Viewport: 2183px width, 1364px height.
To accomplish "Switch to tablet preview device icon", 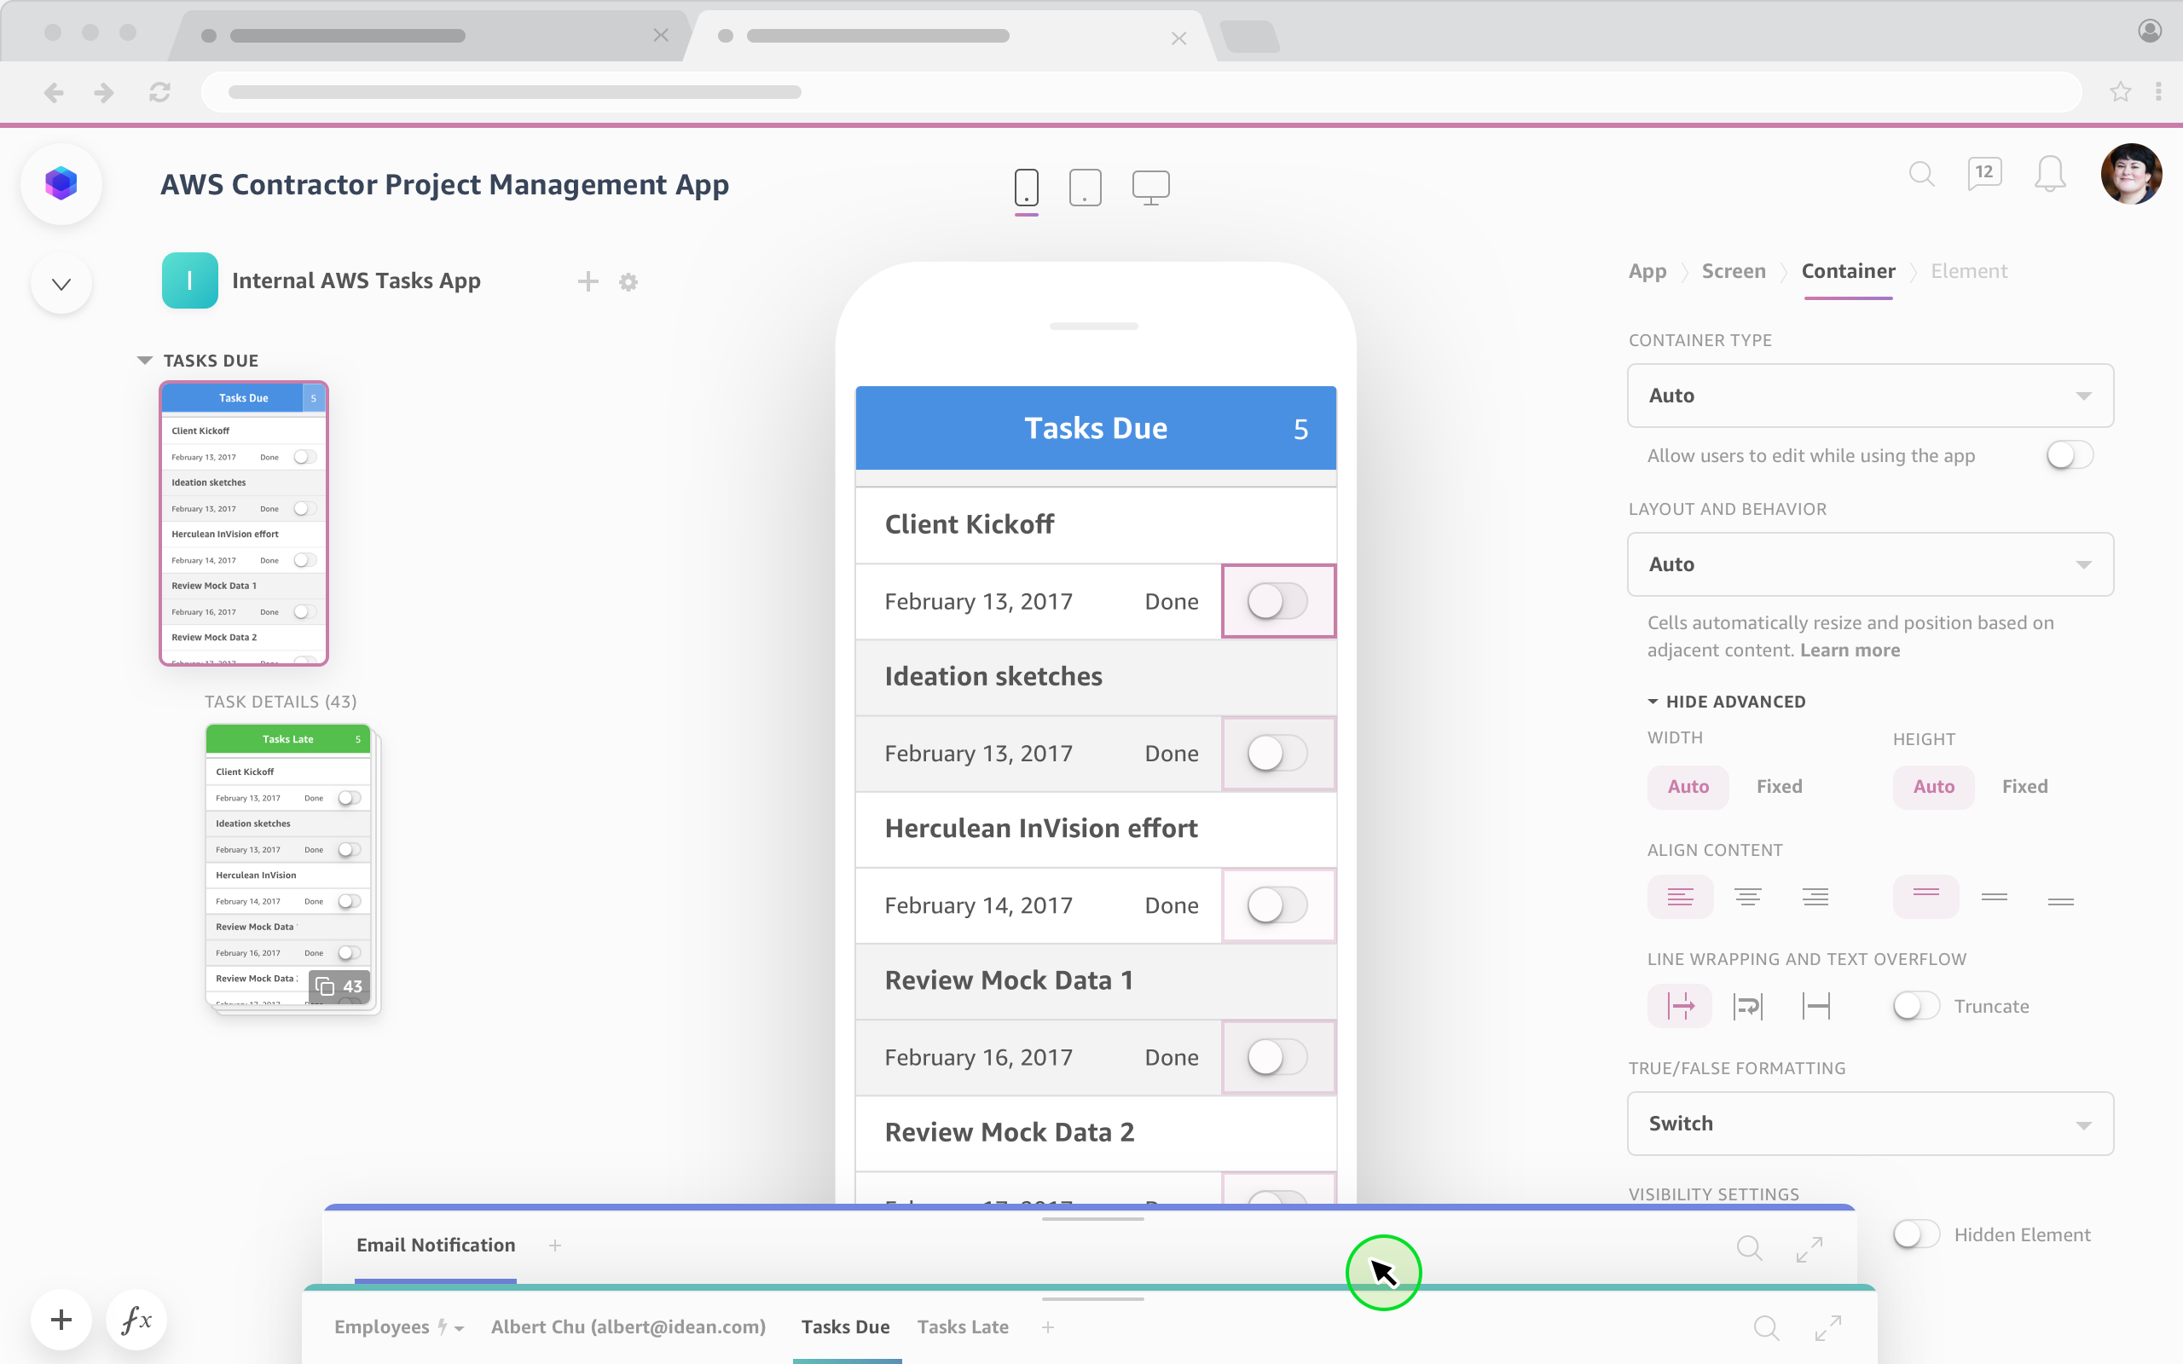I will point(1085,187).
